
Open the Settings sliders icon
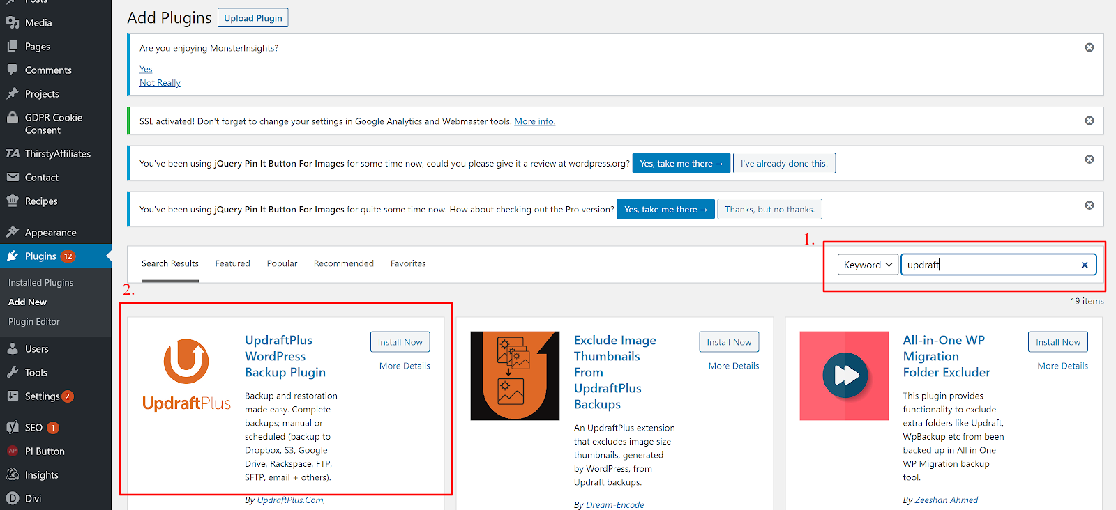pyautogui.click(x=13, y=396)
